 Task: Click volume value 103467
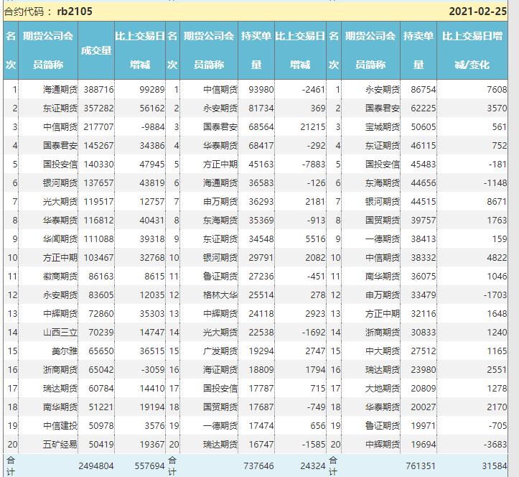(x=98, y=257)
